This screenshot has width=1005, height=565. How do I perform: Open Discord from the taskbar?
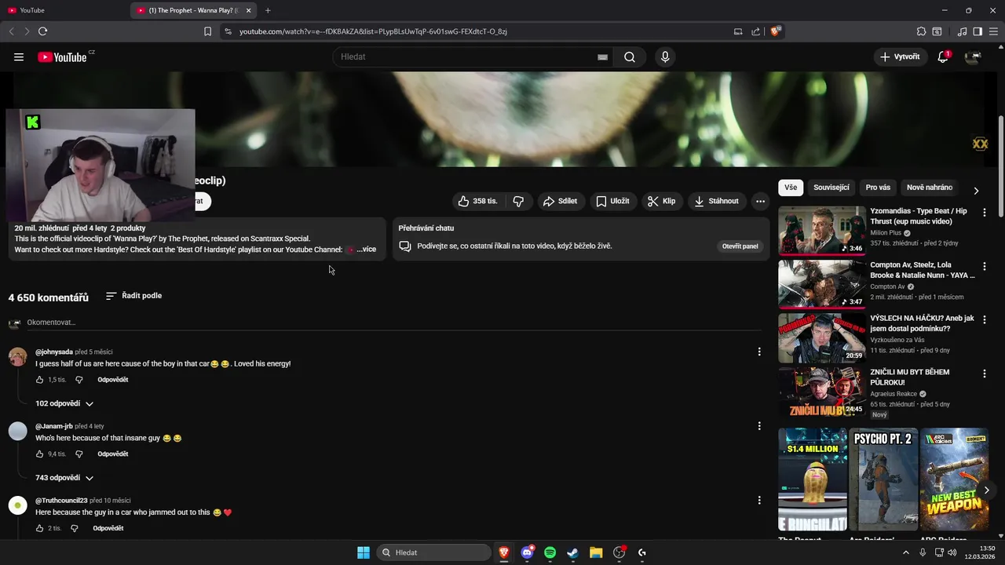coord(527,552)
